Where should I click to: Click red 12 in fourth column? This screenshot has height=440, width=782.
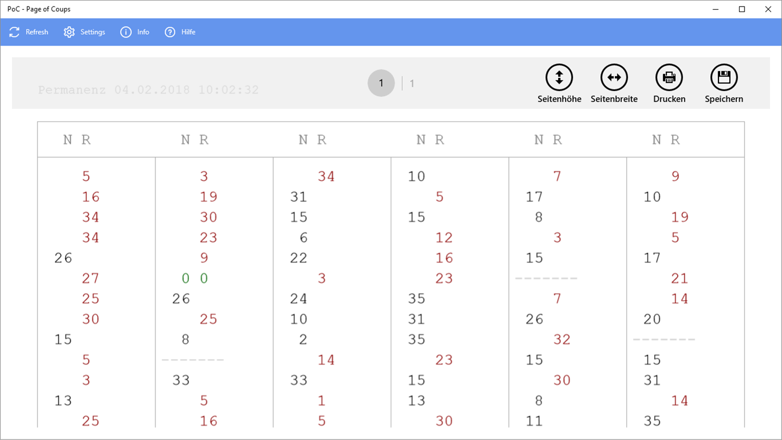(x=444, y=238)
